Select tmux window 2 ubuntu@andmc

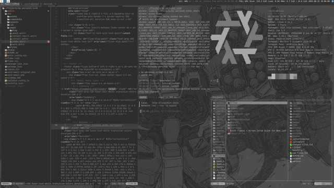30,4
